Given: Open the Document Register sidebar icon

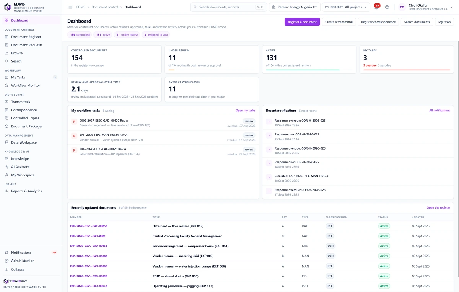Looking at the screenshot, I should click(7, 37).
